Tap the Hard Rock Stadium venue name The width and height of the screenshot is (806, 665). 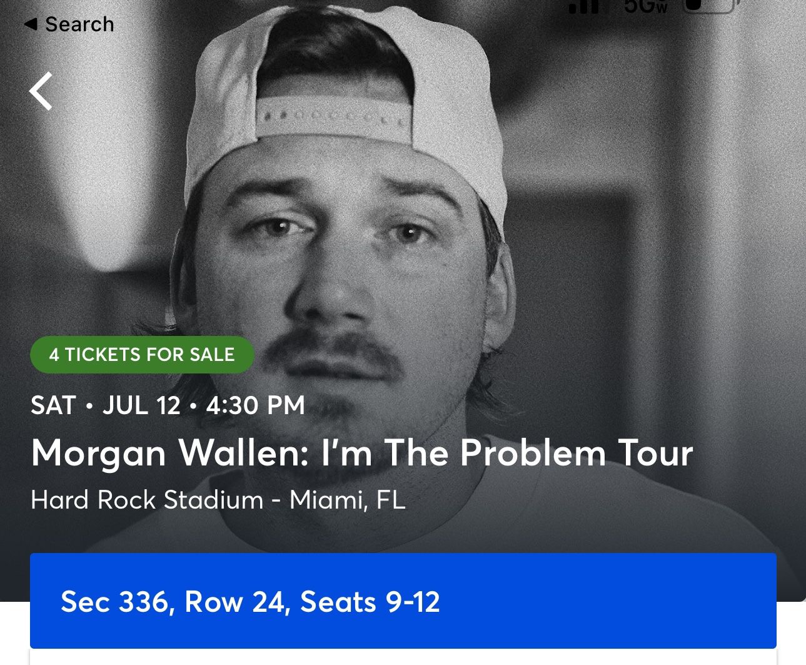pos(147,500)
